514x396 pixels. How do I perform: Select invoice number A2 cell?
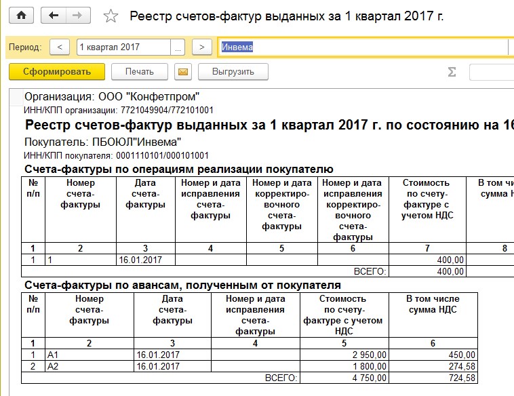[x=90, y=366]
